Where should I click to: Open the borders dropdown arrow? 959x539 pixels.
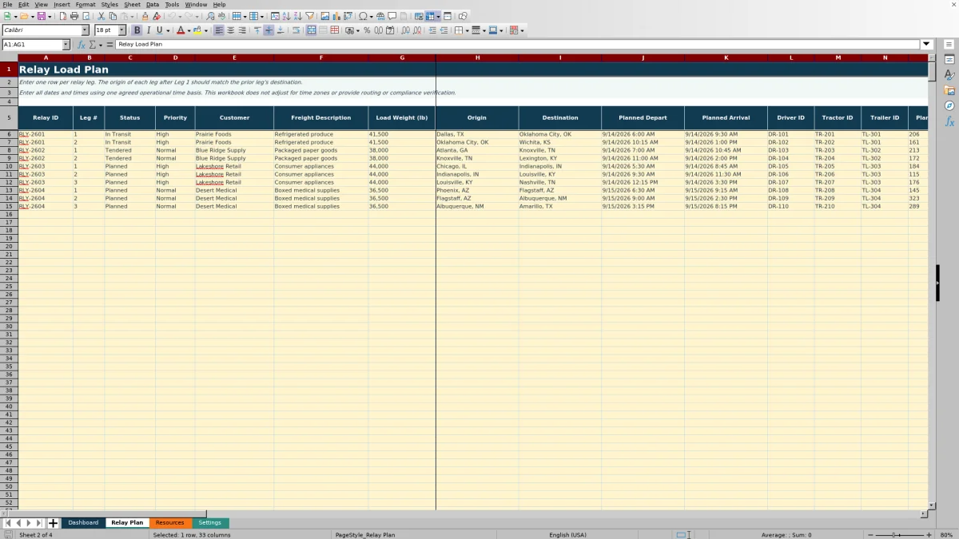pyautogui.click(x=467, y=30)
